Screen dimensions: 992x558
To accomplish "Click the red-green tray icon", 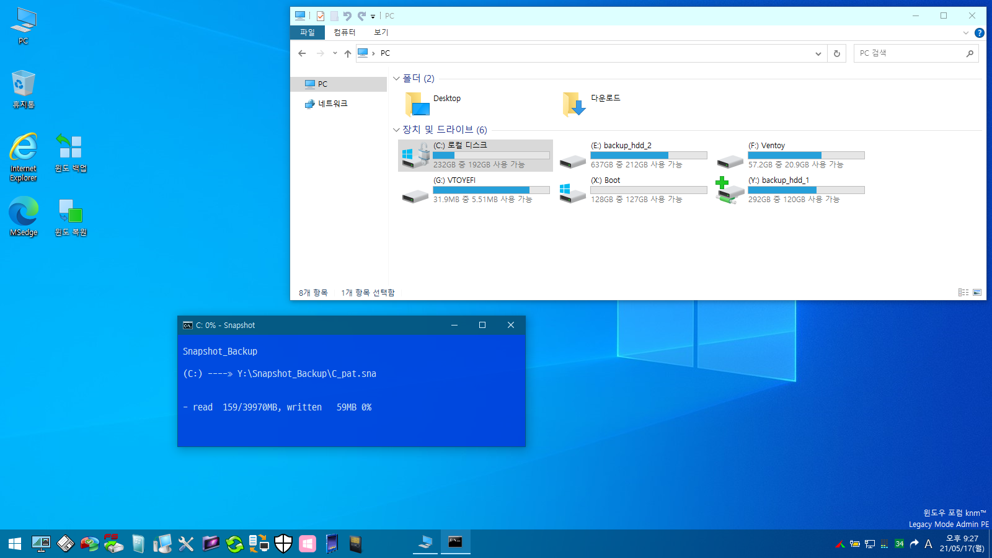I will coord(840,544).
